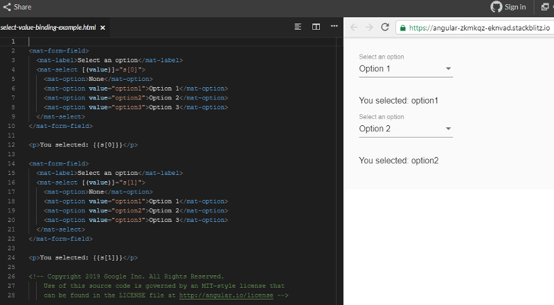
Task: Click 'You selected: option2' text
Action: pos(399,160)
